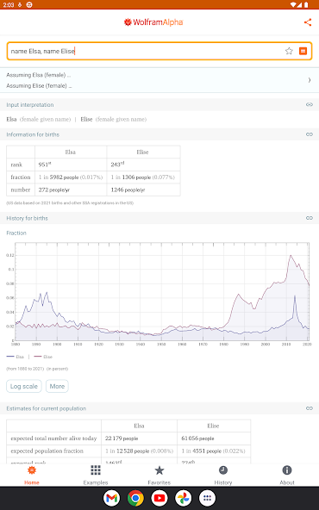Open the app drawer grid icon
Image resolution: width=319 pixels, height=510 pixels.
(207, 498)
